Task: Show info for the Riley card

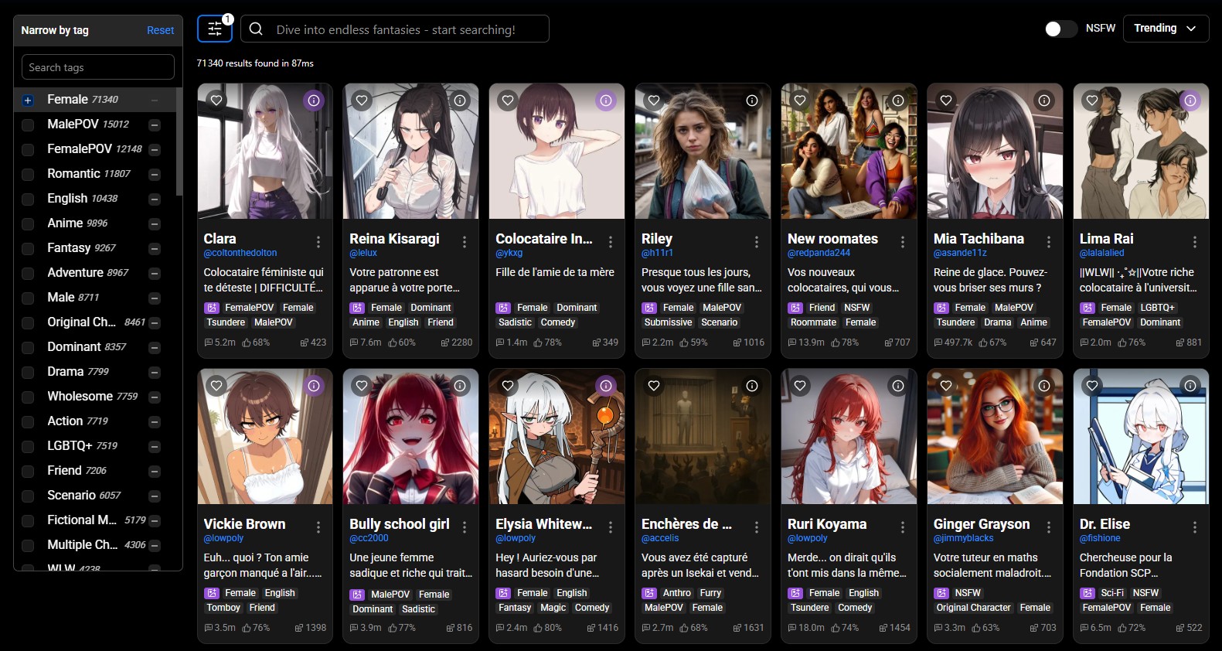Action: (752, 101)
